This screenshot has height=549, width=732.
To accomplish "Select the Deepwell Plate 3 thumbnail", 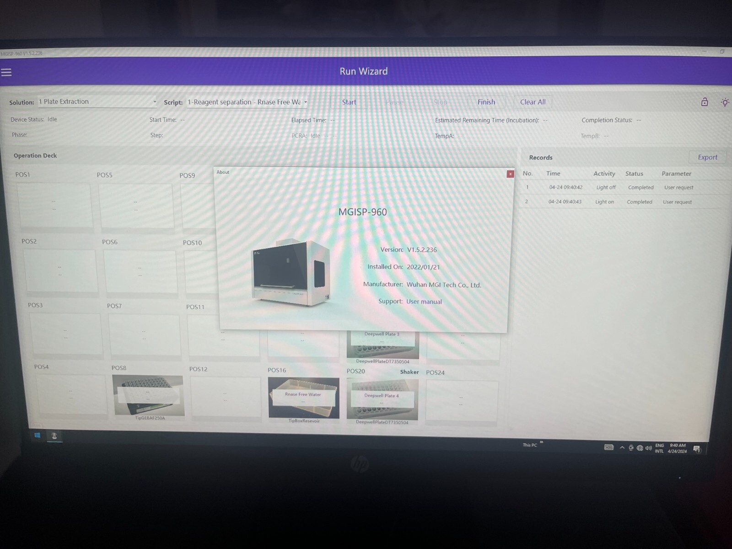I will 383,345.
